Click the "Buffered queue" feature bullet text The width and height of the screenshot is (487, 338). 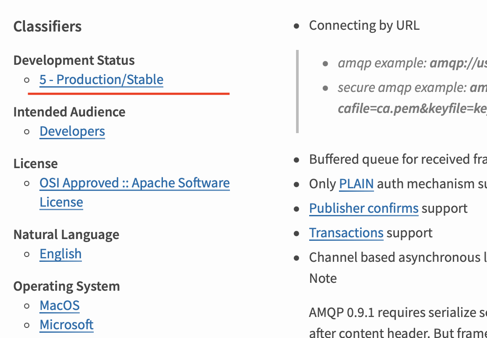394,159
